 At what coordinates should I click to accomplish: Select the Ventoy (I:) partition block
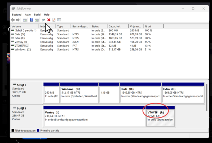pyautogui.click(x=95, y=116)
